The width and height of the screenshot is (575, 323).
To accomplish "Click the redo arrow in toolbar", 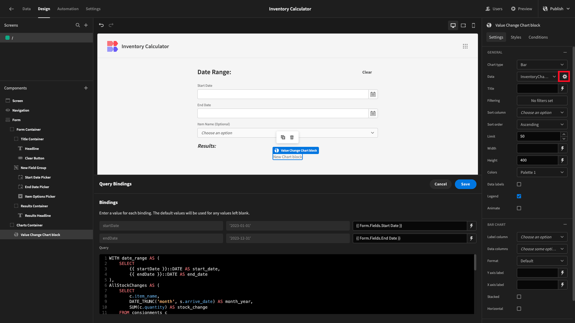I will 111,25.
